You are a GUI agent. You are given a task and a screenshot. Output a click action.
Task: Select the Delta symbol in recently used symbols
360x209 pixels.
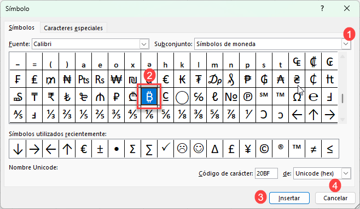(x=214, y=149)
